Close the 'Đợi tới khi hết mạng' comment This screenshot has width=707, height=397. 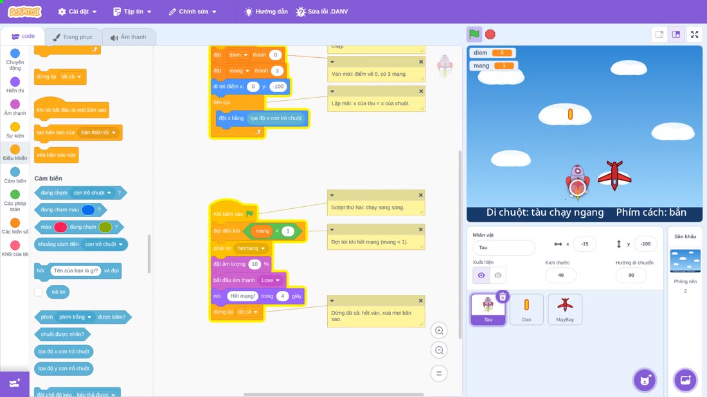point(421,229)
